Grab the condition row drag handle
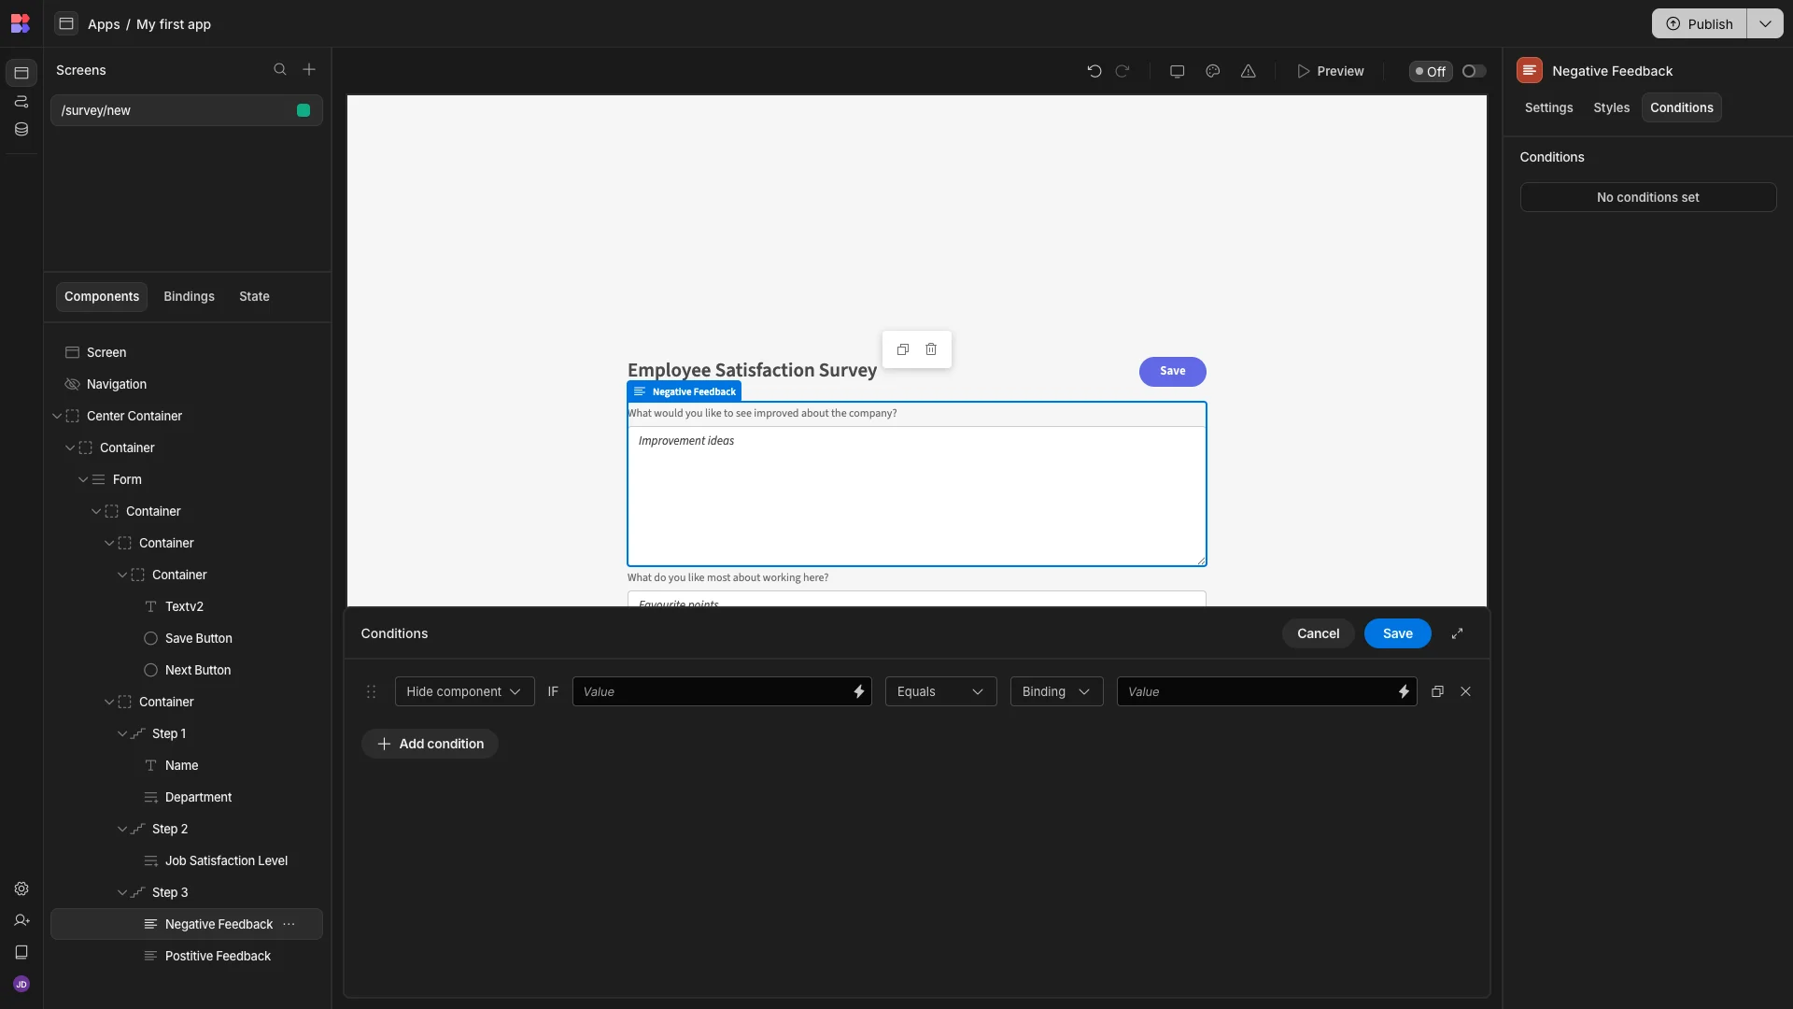 click(371, 691)
